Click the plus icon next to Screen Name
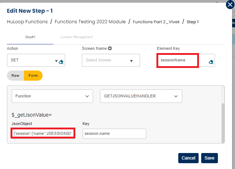Image resolution: width=235 pixels, height=169 pixels. tap(109, 48)
